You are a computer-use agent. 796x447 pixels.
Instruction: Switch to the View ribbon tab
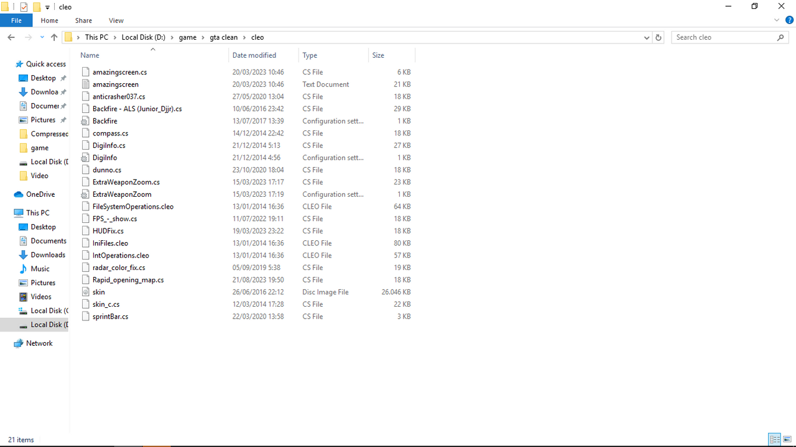click(116, 20)
